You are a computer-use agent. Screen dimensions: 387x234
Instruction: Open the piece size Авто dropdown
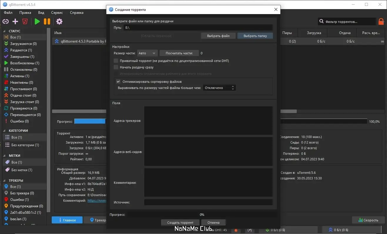tap(147, 53)
